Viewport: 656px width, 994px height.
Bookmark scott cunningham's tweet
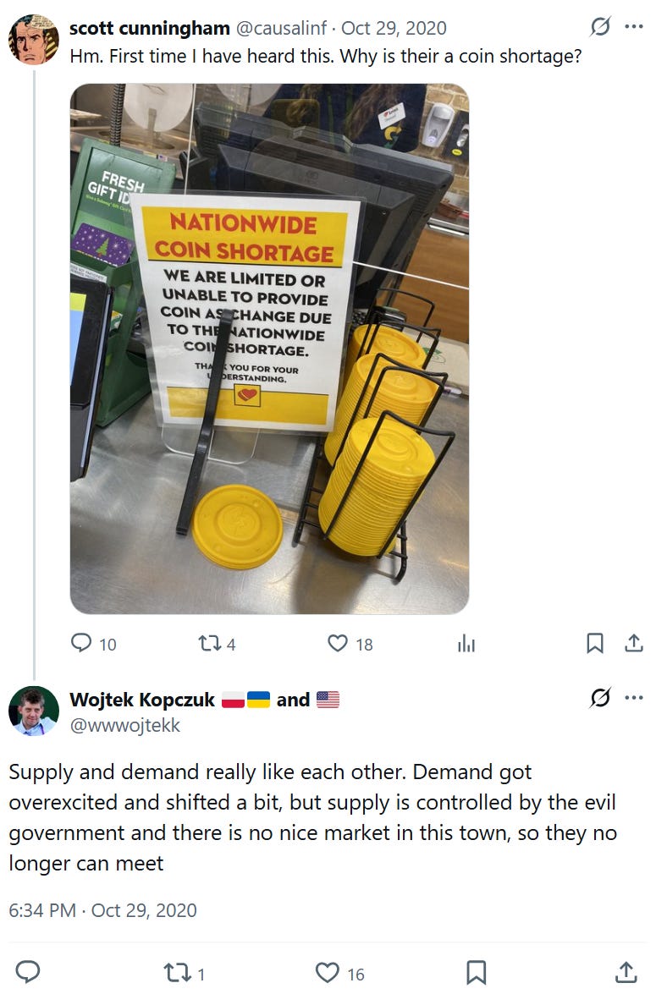[x=594, y=644]
